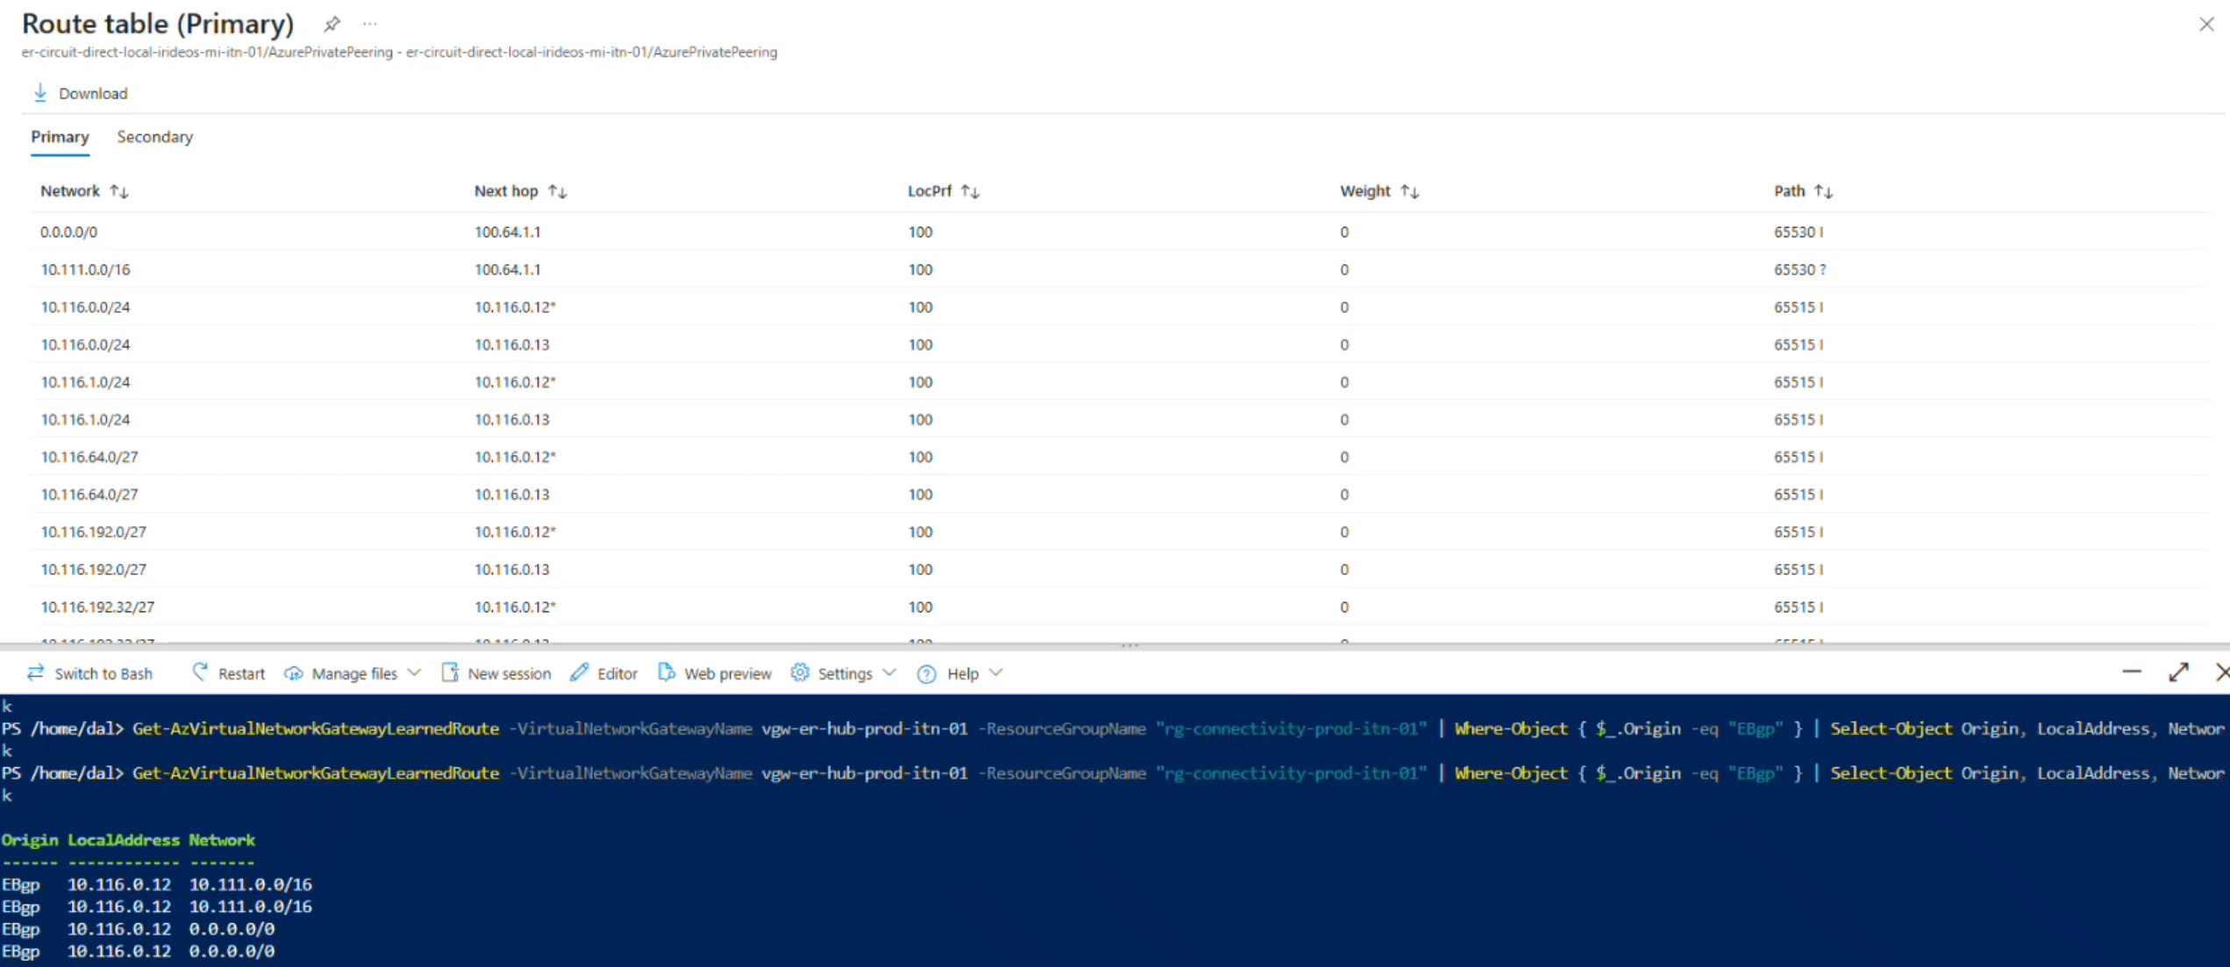
Task: Select the Primary tab
Action: [x=60, y=137]
